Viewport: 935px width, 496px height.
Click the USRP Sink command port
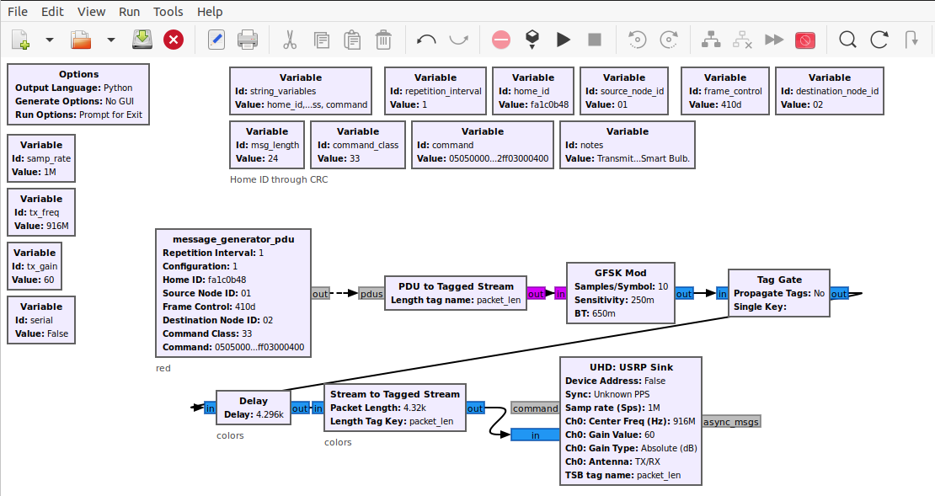(x=536, y=408)
